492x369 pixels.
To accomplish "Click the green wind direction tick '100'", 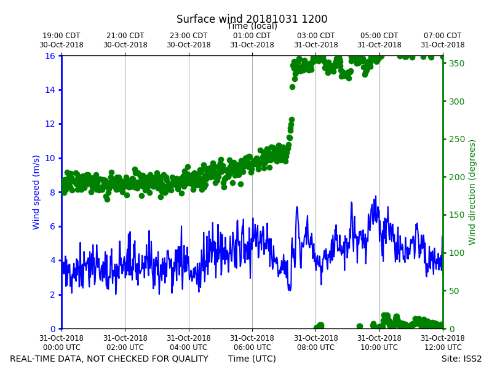I will point(456,253).
